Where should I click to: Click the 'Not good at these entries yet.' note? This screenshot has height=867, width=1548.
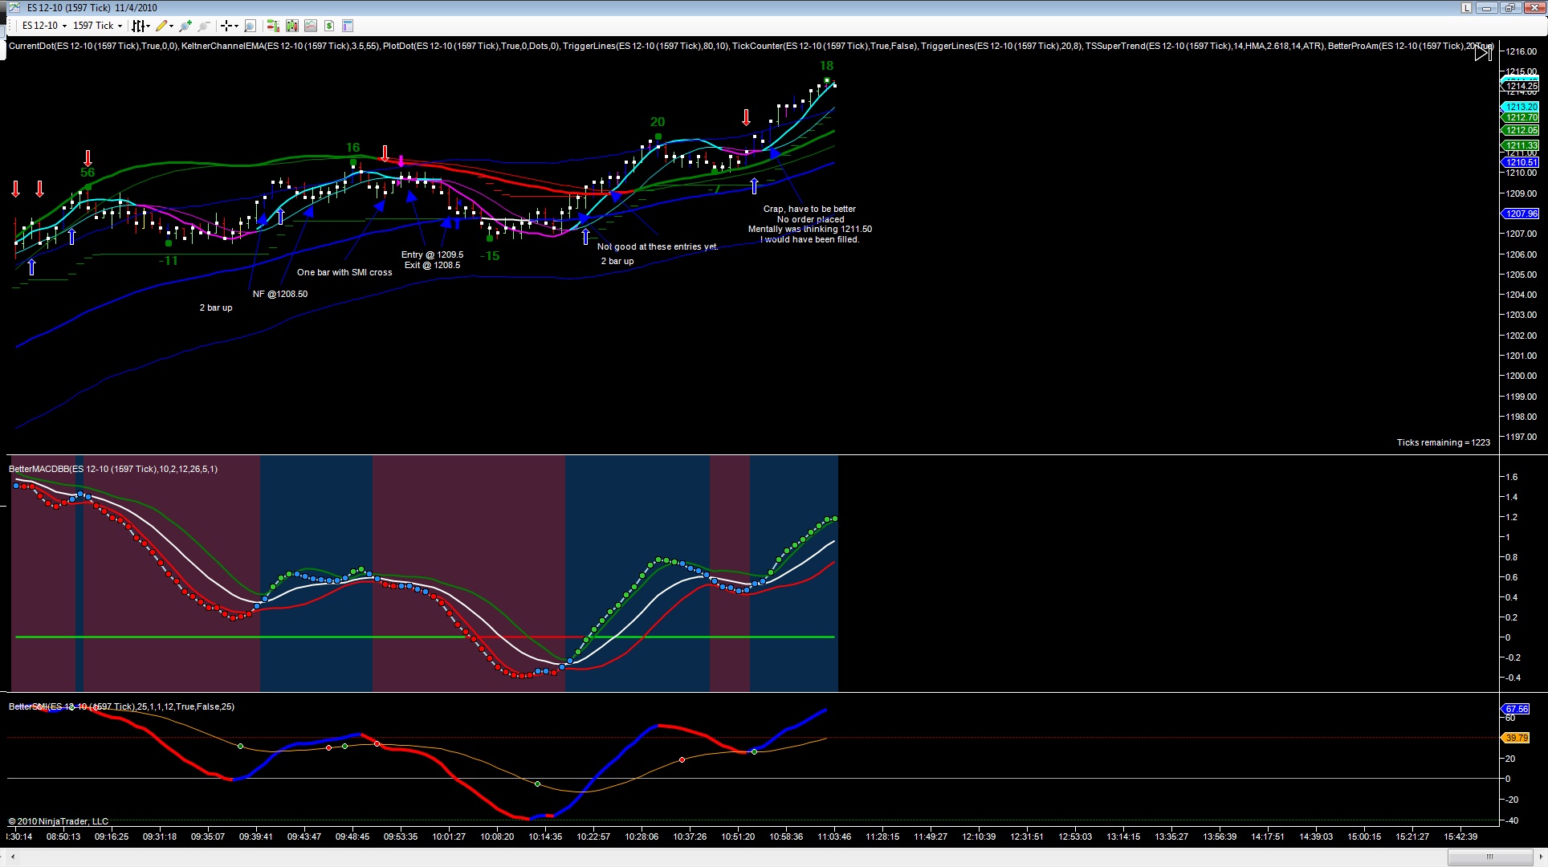[x=658, y=246]
